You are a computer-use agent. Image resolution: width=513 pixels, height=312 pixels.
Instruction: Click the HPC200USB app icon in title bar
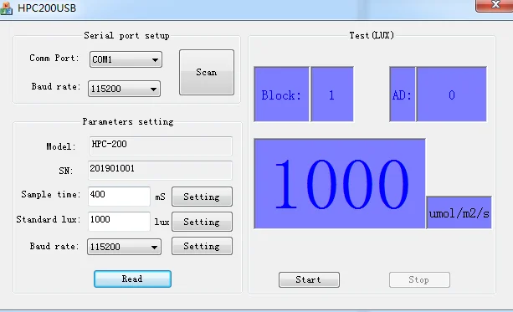7,8
